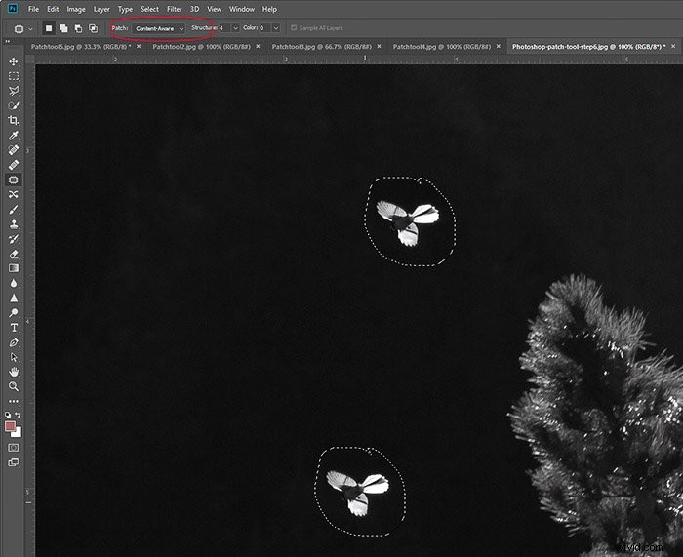Select the Type tool
Screen dimensions: 683x557
click(x=14, y=328)
